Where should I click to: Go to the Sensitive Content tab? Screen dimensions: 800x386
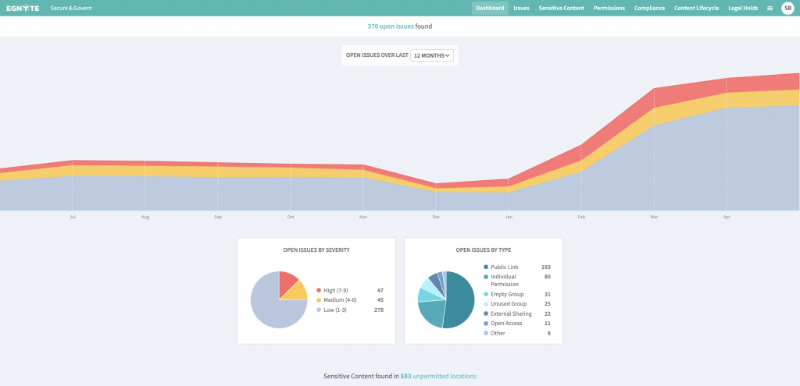[562, 8]
